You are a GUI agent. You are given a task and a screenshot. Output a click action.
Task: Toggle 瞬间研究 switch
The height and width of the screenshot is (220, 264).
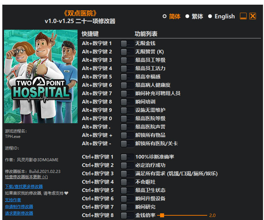point(127,207)
